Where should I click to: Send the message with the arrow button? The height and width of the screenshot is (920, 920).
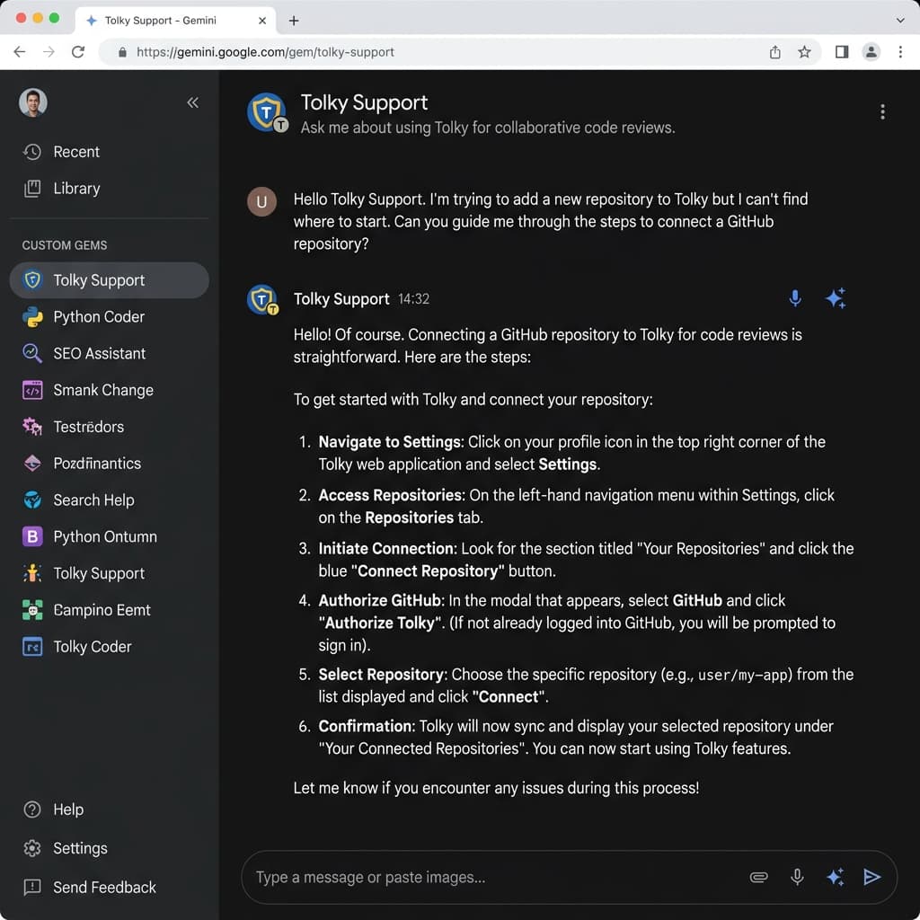(x=871, y=877)
